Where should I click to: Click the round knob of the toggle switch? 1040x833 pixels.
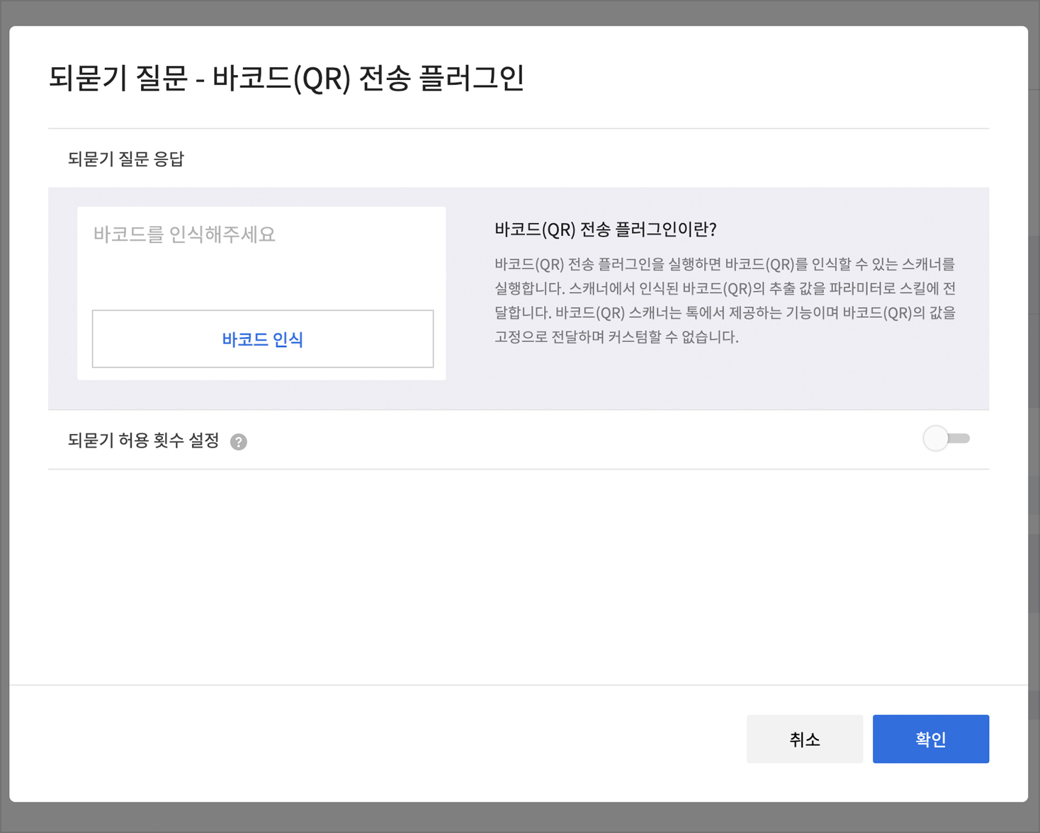(x=936, y=439)
